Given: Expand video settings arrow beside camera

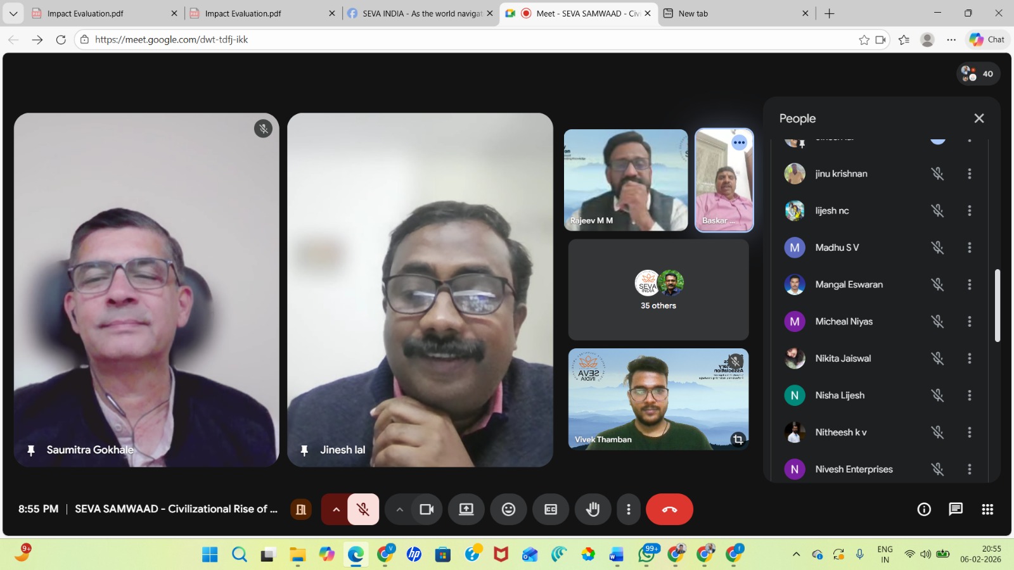Looking at the screenshot, I should click(x=399, y=509).
